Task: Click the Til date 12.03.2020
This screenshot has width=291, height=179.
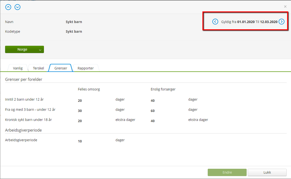Action: pyautogui.click(x=269, y=22)
